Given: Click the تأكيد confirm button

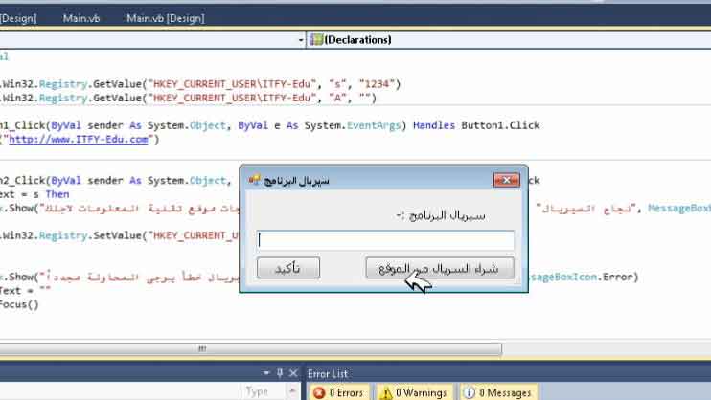Looking at the screenshot, I should pos(281,269).
